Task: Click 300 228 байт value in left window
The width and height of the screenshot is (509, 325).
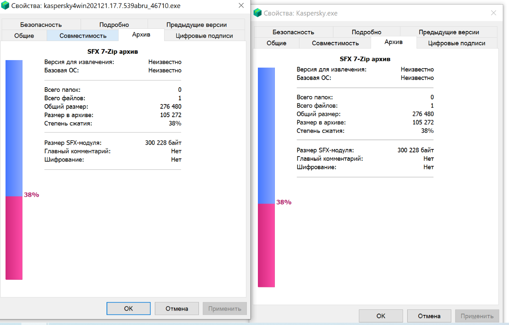Action: coord(163,143)
